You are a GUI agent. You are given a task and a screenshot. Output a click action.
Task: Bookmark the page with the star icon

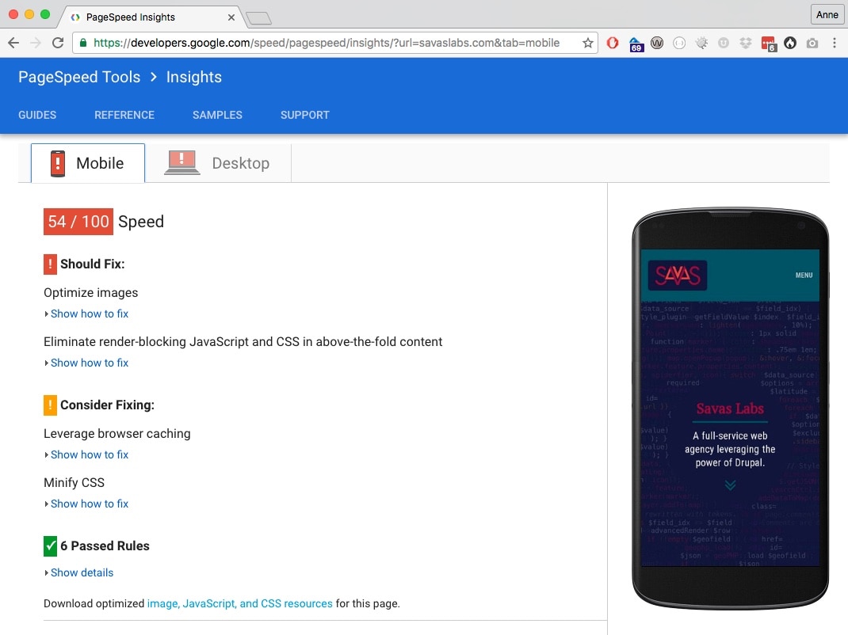[x=586, y=43]
